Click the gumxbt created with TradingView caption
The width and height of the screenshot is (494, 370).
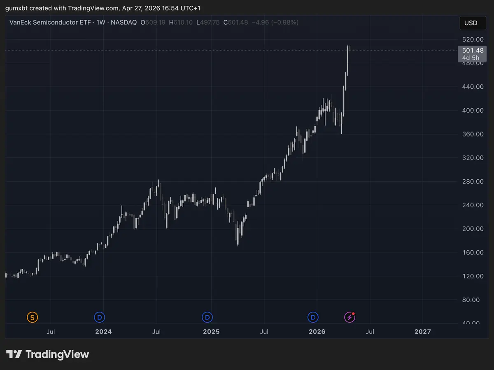click(x=103, y=8)
